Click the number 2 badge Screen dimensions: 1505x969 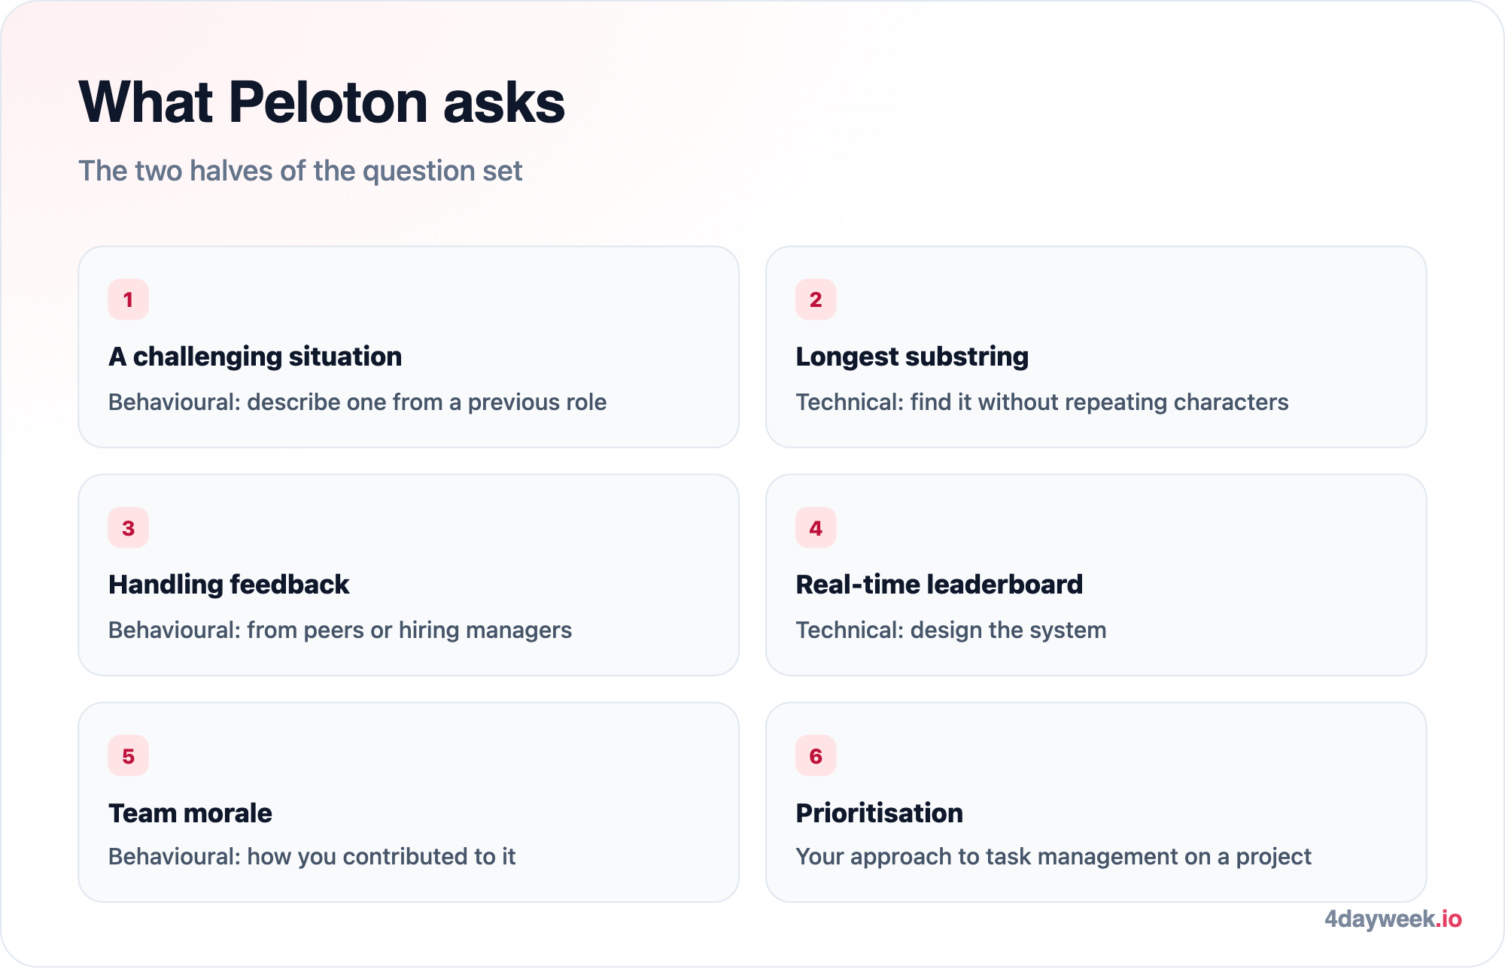pos(816,299)
